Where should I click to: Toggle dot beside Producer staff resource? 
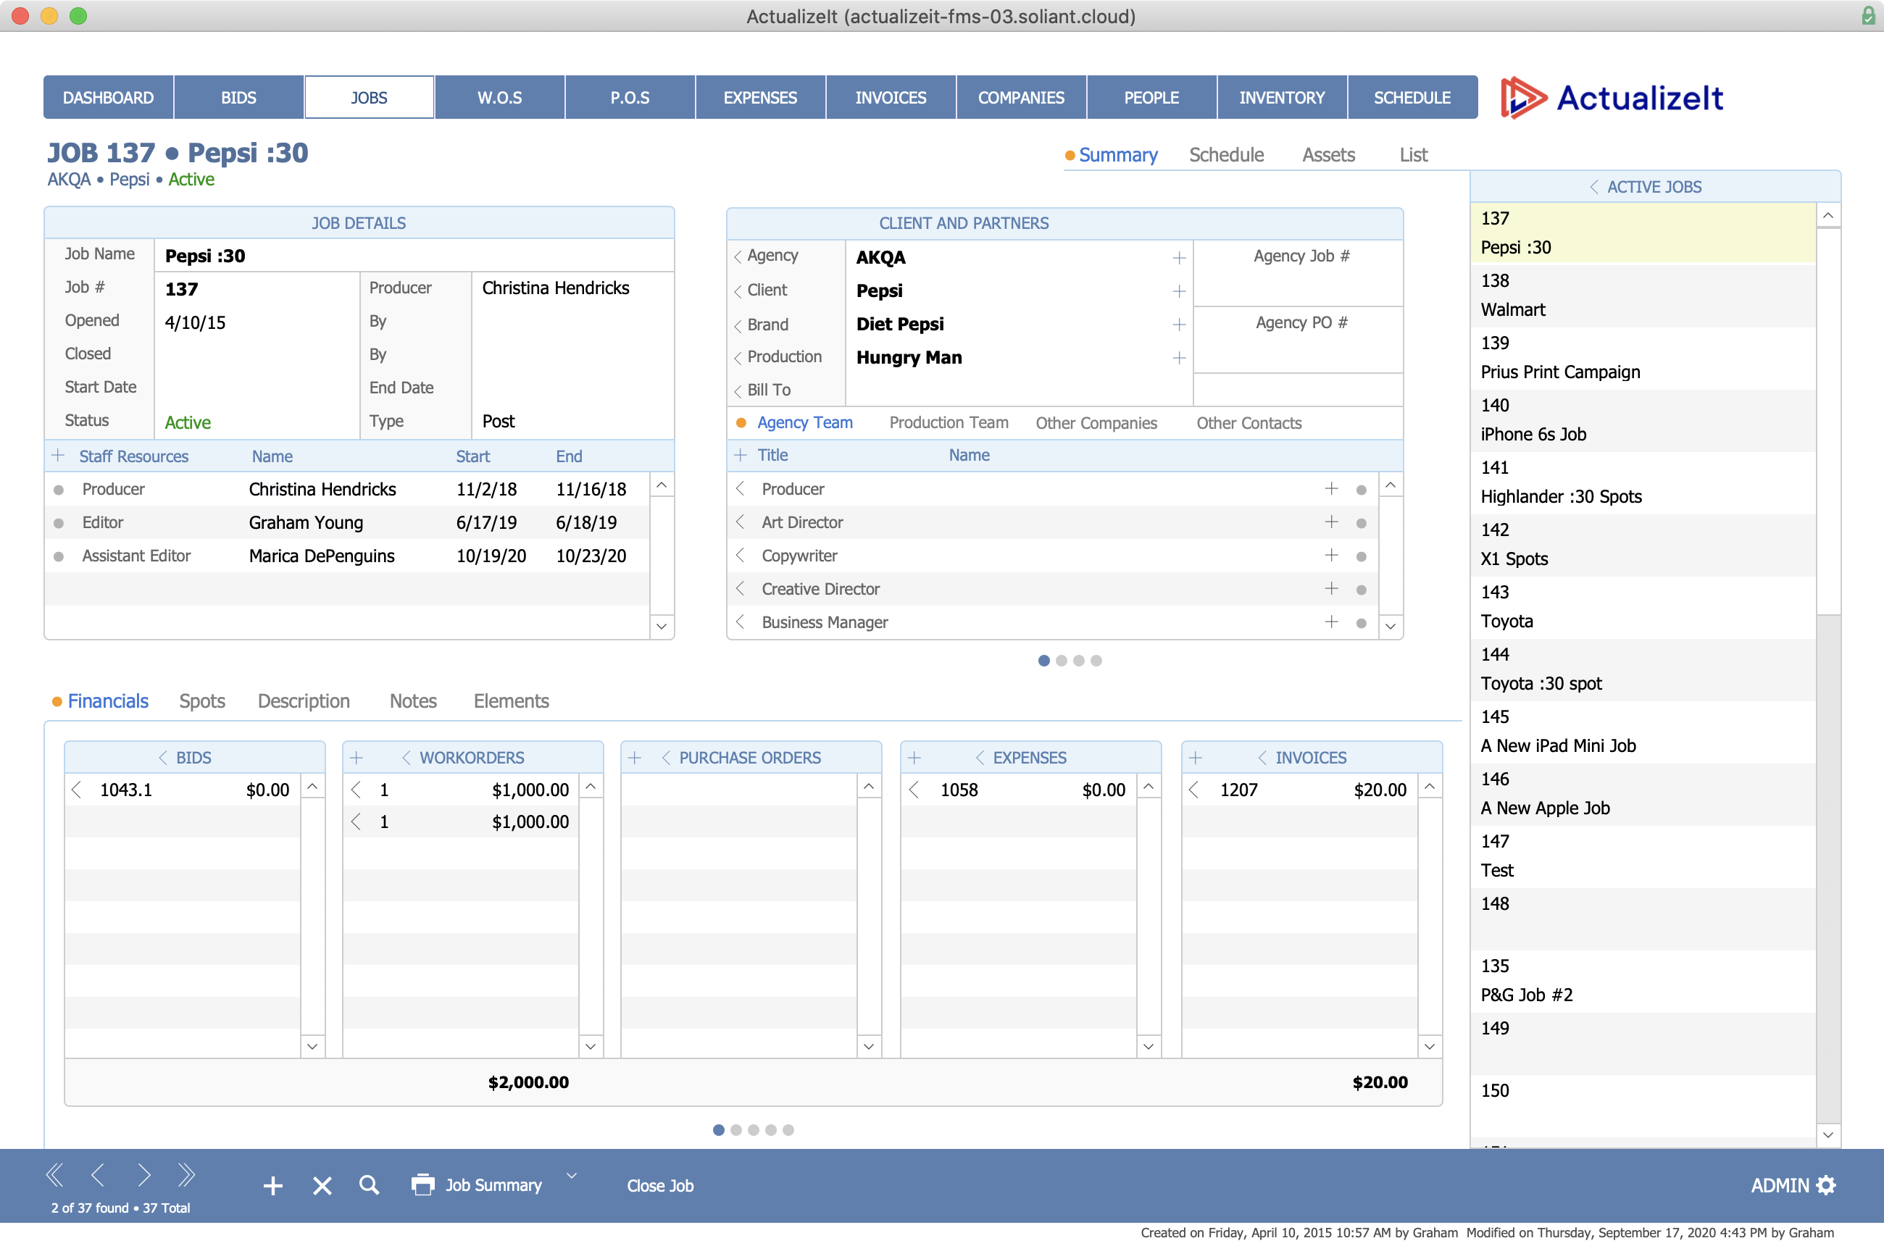click(58, 490)
